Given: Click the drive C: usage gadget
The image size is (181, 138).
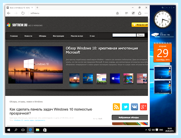Looking at the screenshot, I should pyautogui.click(x=162, y=35).
